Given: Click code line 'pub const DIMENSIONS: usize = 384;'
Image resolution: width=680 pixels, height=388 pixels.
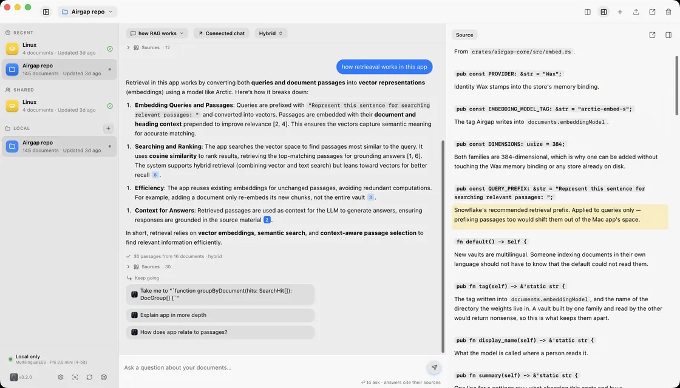Looking at the screenshot, I should click(x=511, y=144).
